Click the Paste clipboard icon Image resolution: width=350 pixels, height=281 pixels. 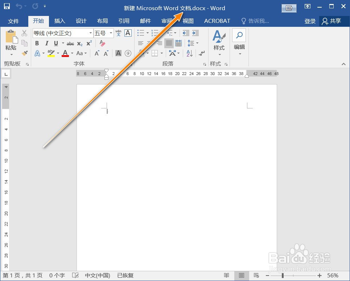pos(12,36)
